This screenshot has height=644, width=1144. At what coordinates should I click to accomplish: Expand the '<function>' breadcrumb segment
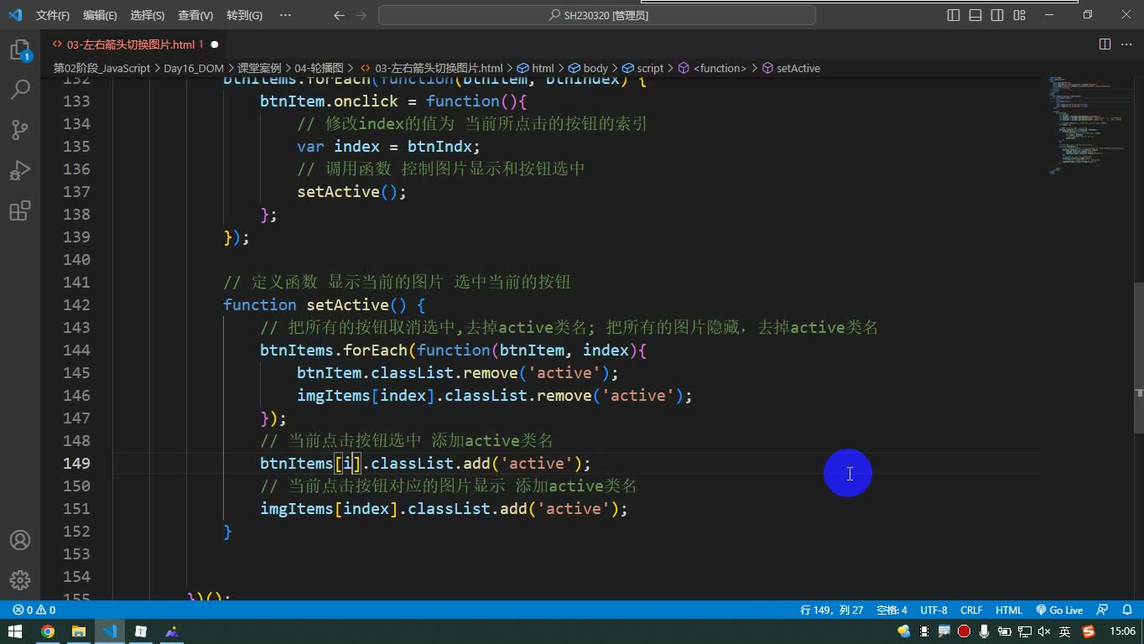[x=712, y=68]
